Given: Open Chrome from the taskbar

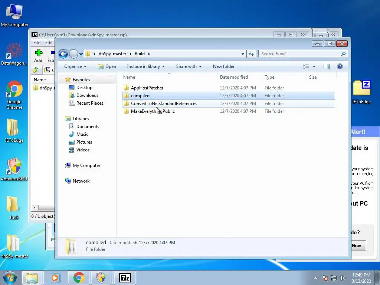Looking at the screenshot, I should tap(79, 278).
